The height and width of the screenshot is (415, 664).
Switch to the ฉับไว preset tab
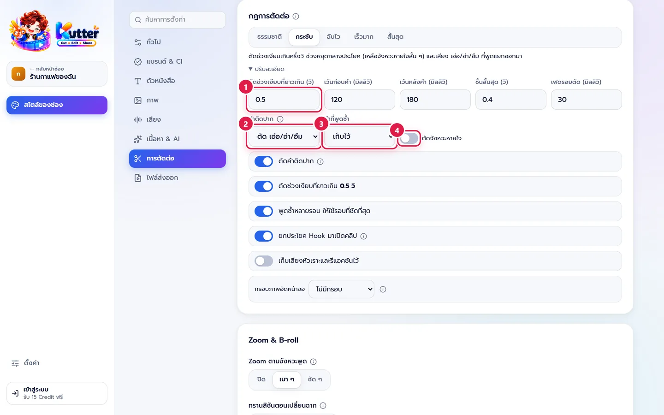pos(333,37)
